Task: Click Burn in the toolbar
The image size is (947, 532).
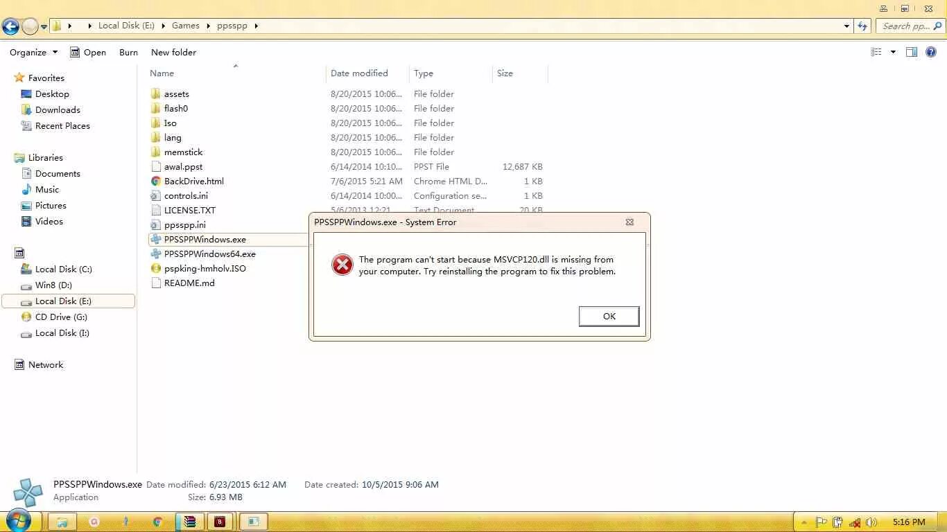Action: tap(128, 52)
